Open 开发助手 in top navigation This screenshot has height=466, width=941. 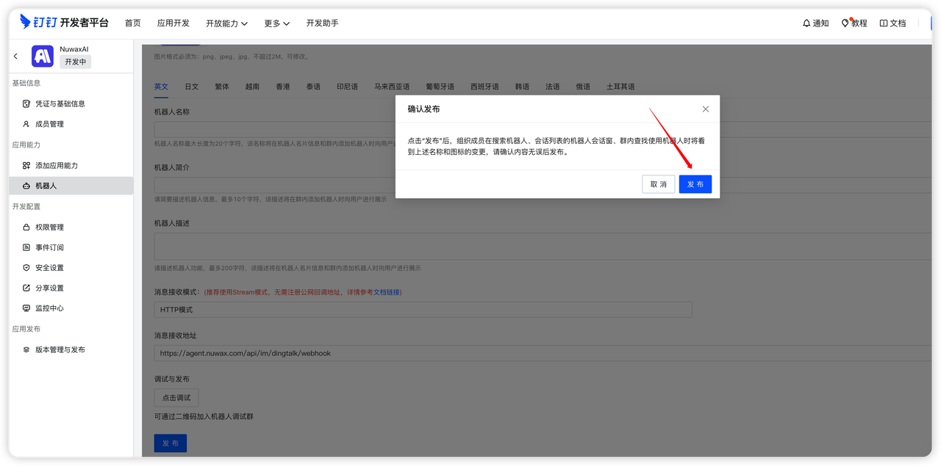tap(323, 23)
